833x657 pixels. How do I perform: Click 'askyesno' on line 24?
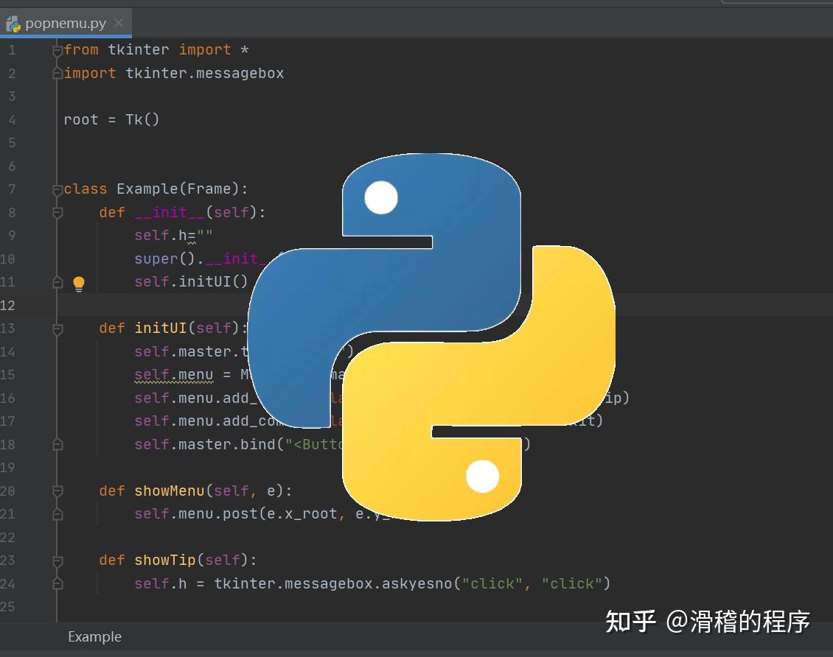point(416,584)
